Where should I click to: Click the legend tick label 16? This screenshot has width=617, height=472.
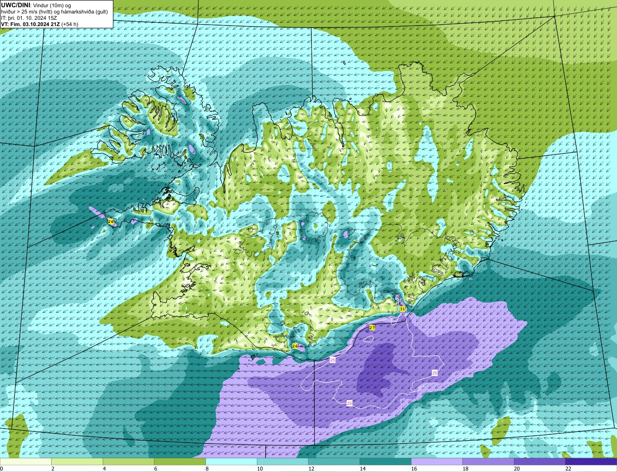[414, 469]
